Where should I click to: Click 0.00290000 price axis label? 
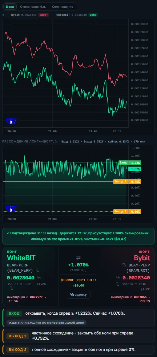pyautogui.click(x=139, y=24)
